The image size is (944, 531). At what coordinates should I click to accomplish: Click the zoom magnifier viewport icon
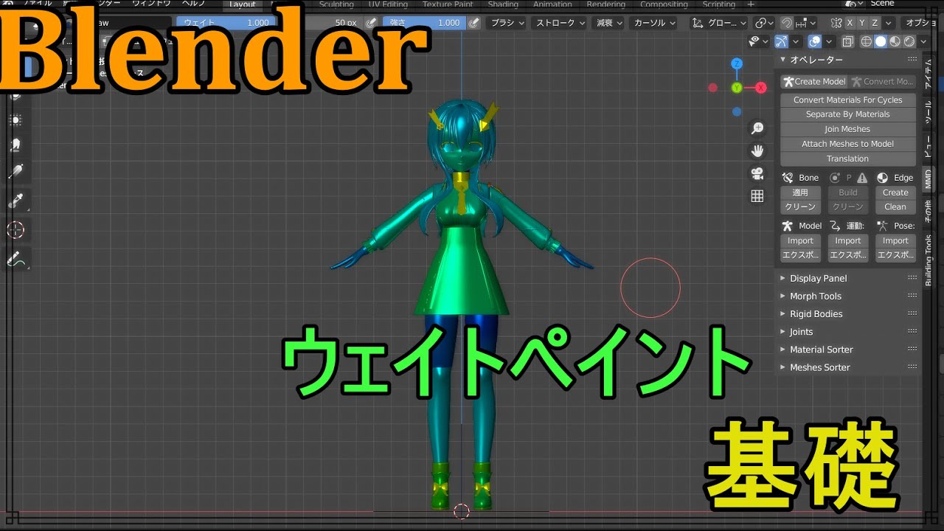pos(757,129)
